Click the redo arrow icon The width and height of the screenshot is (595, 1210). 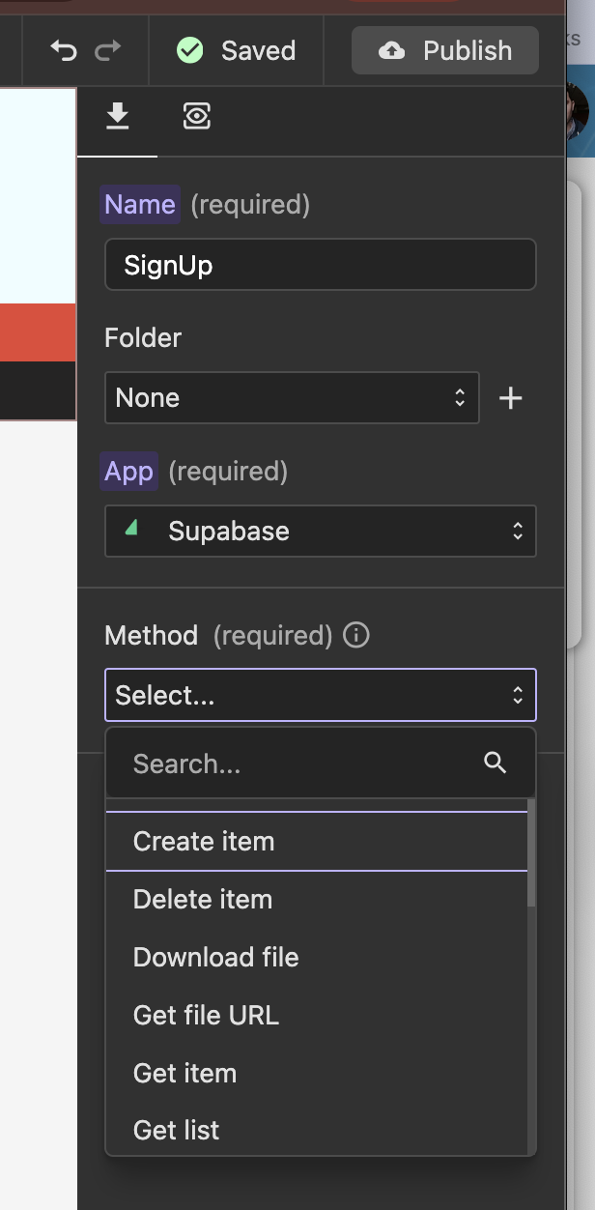108,50
